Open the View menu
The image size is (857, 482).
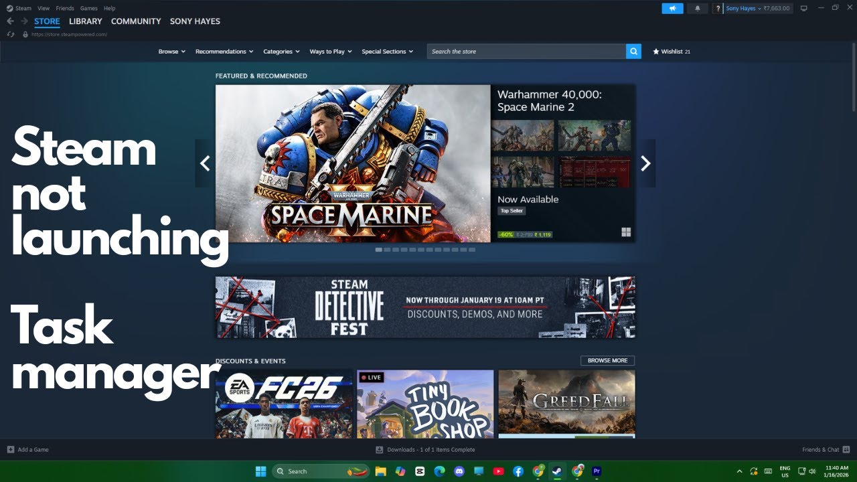click(x=44, y=9)
